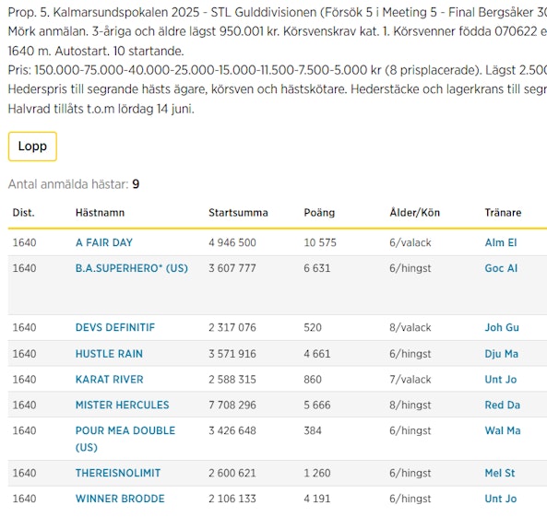This screenshot has height=517, width=547.
Task: Select POUR MEA DOUBLE (US) link
Action: 125,439
